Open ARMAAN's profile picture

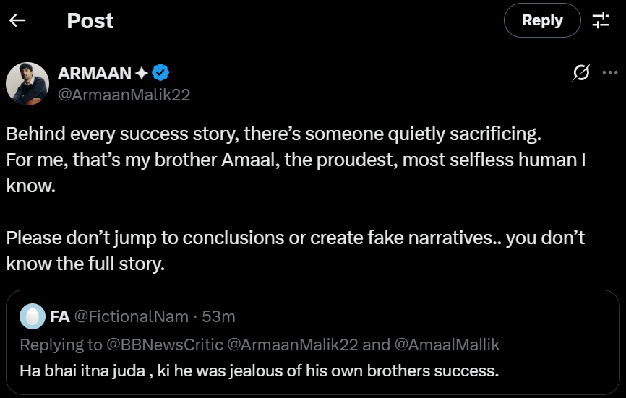27,84
